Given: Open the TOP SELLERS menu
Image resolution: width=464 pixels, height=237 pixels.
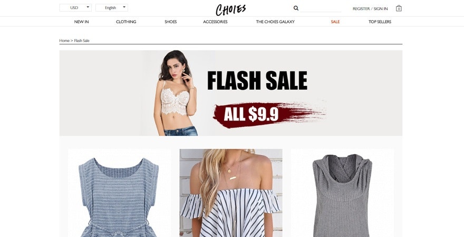Looking at the screenshot, I should (380, 22).
